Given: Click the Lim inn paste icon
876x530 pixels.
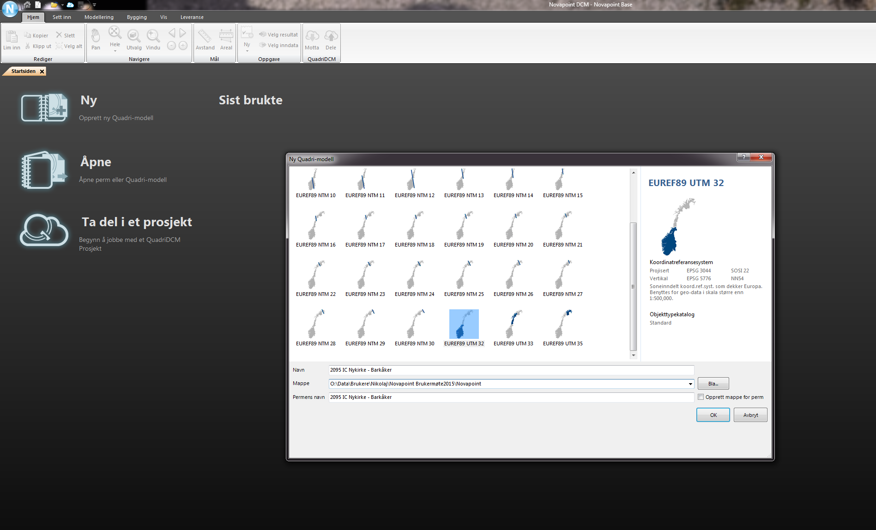Looking at the screenshot, I should click(x=12, y=36).
